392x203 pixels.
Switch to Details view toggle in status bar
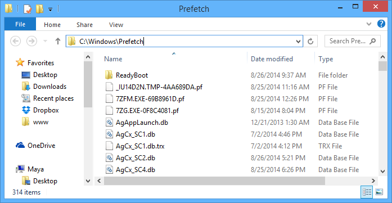point(367,192)
